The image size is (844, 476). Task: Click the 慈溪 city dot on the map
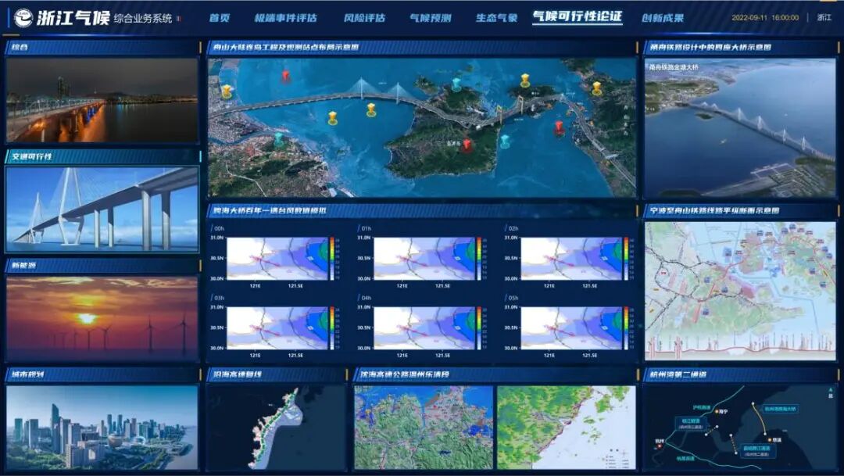pos(770,440)
